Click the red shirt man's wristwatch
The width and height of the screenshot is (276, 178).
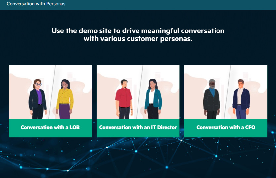pos(131,109)
